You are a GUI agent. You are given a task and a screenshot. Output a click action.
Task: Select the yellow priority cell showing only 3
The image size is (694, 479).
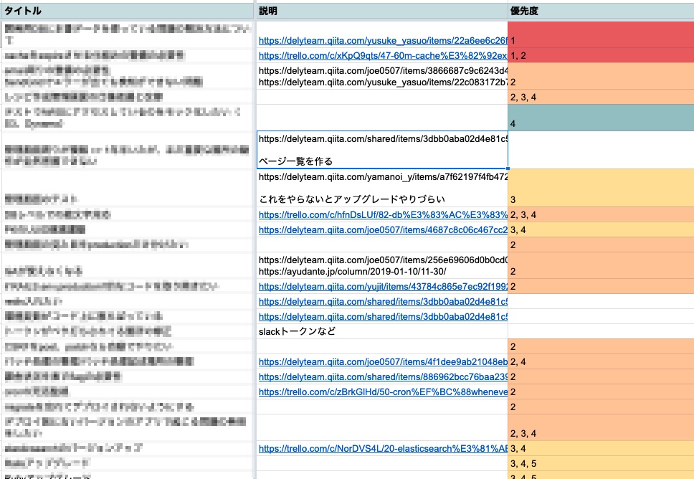point(601,188)
